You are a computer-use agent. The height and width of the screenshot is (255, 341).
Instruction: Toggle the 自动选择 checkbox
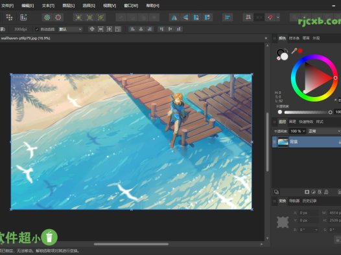tap(37, 29)
